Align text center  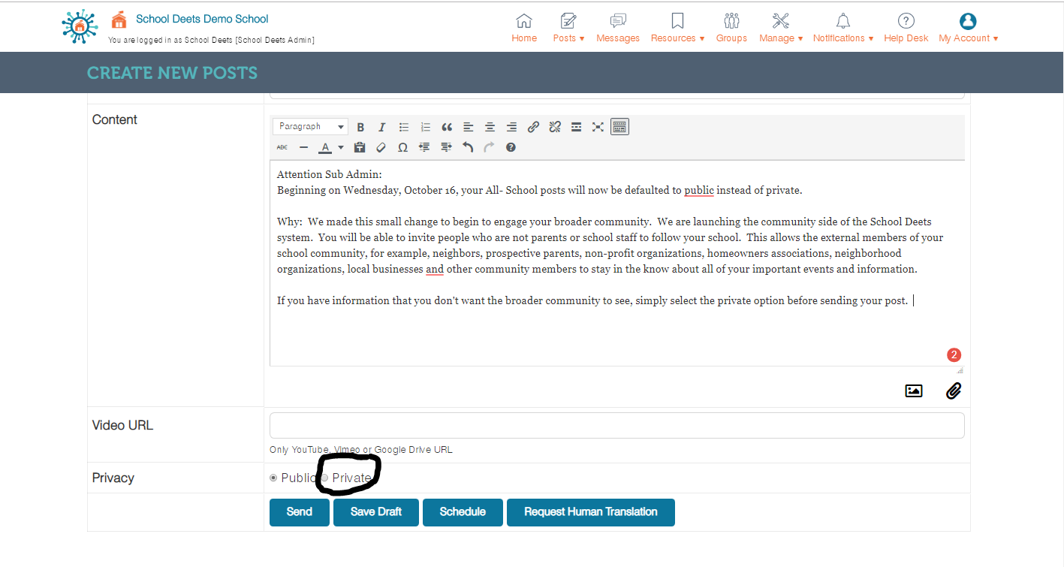click(x=490, y=127)
